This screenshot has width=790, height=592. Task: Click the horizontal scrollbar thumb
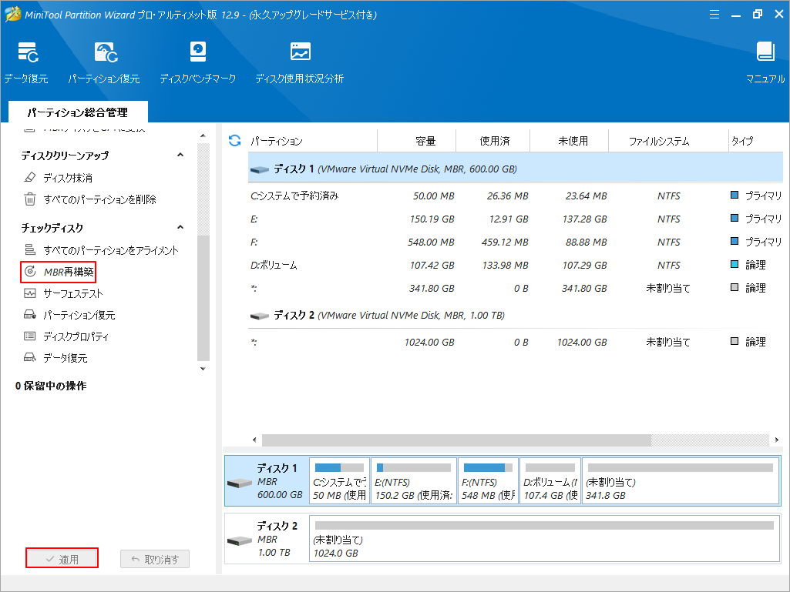[x=456, y=440]
